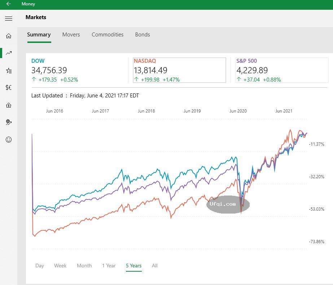Image resolution: width=333 pixels, height=285 pixels.
Task: Switch to the Commodities tab
Action: (108, 35)
